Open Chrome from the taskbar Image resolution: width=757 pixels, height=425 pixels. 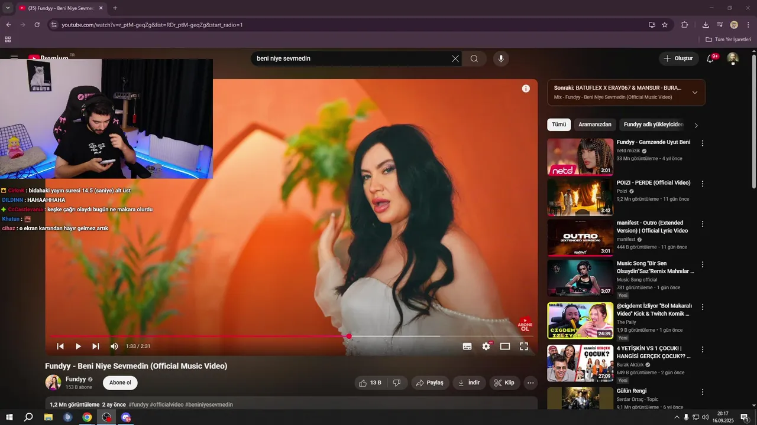click(x=87, y=417)
